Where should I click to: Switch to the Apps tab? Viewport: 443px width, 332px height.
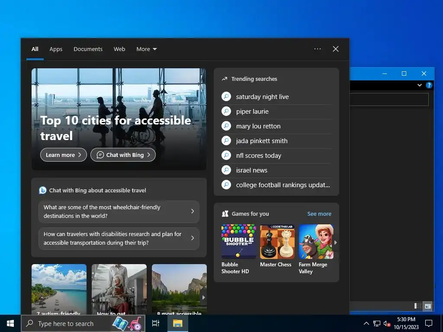click(56, 49)
